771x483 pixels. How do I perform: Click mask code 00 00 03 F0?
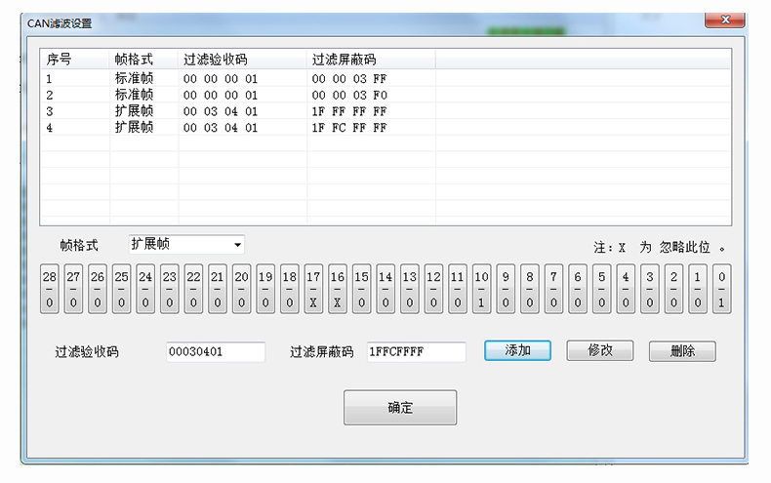(x=349, y=95)
